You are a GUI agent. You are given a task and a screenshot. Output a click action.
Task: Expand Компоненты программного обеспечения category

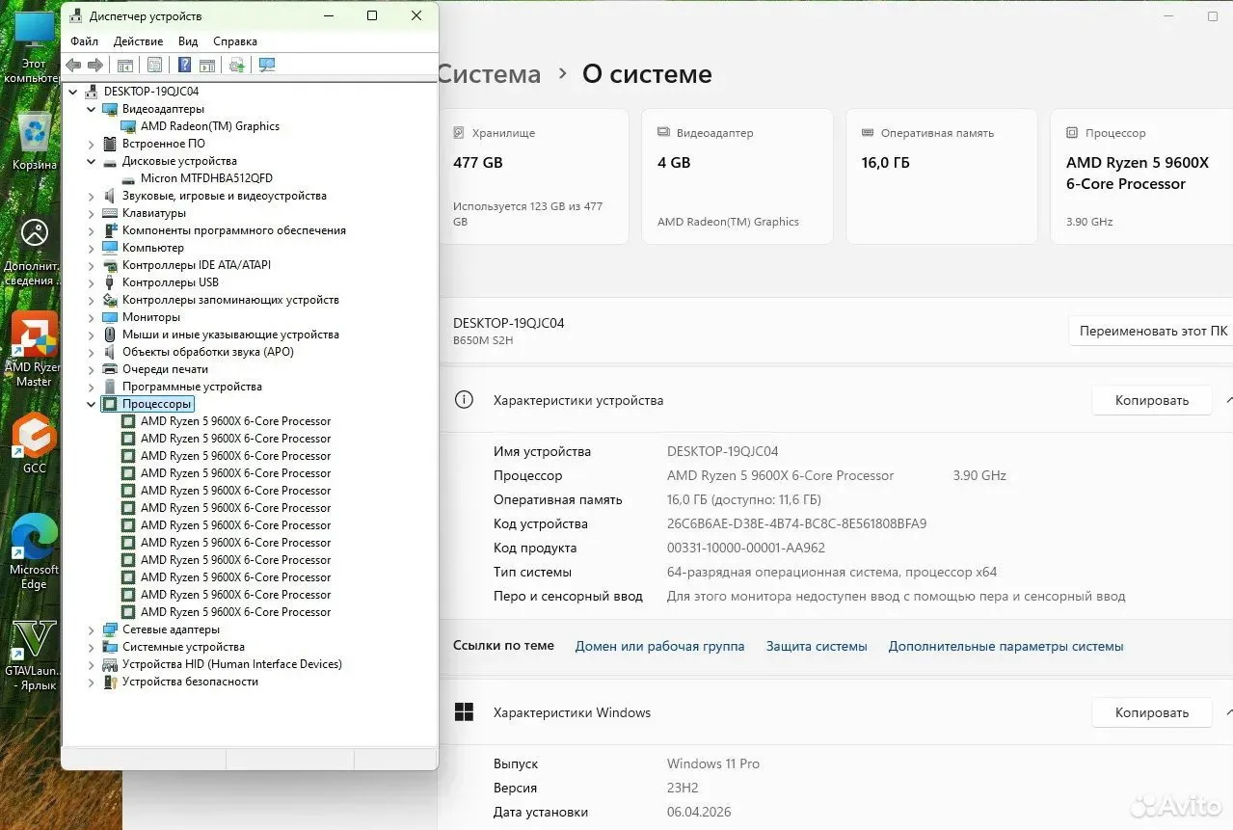tap(92, 230)
